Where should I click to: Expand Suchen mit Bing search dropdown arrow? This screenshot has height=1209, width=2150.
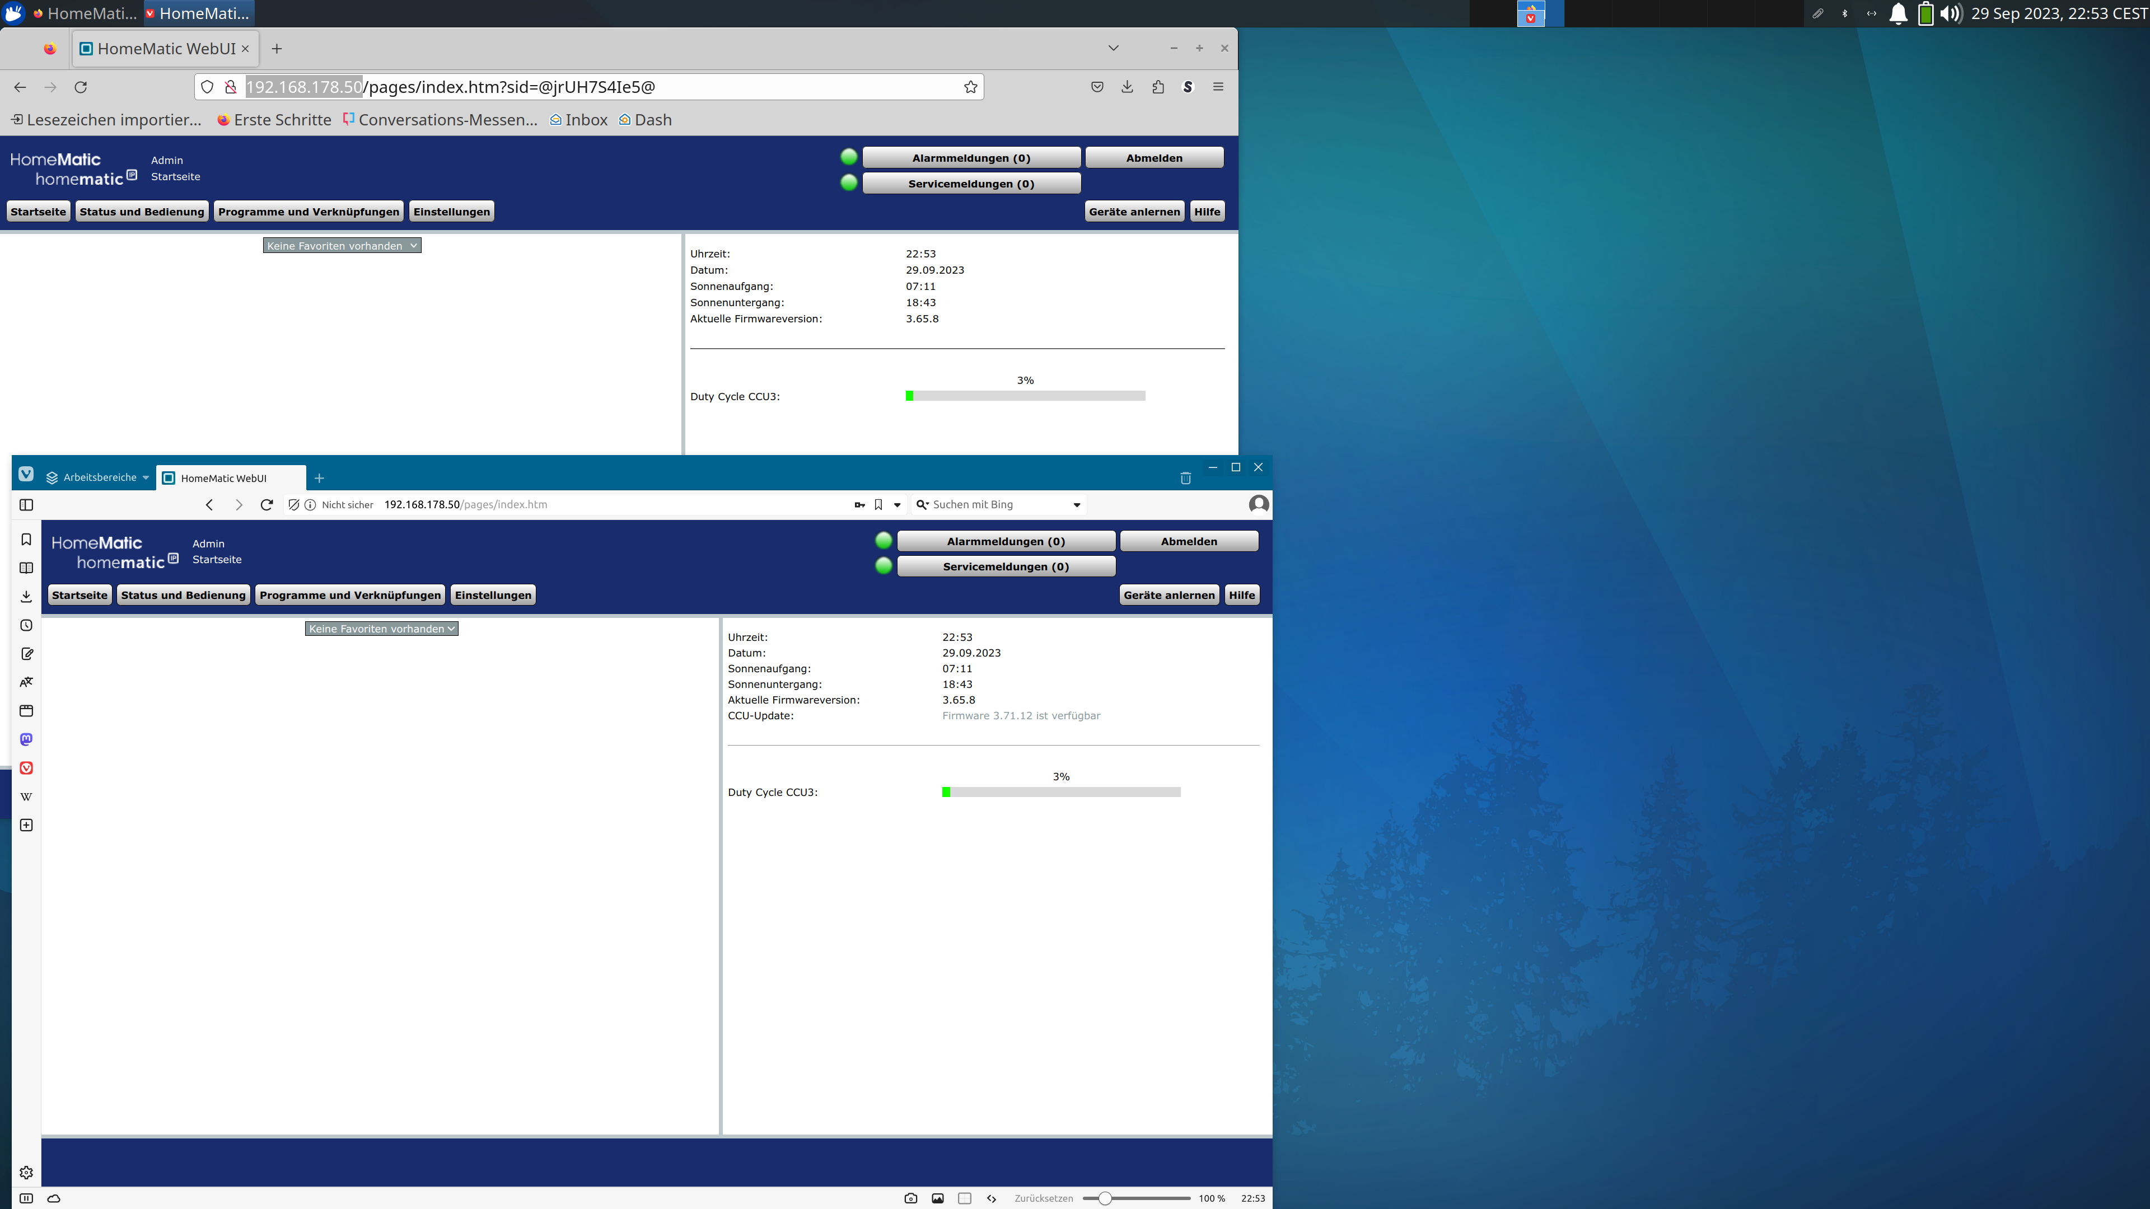pos(1077,505)
